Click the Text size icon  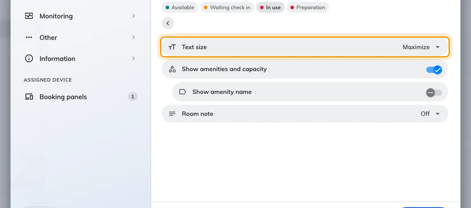(x=172, y=47)
